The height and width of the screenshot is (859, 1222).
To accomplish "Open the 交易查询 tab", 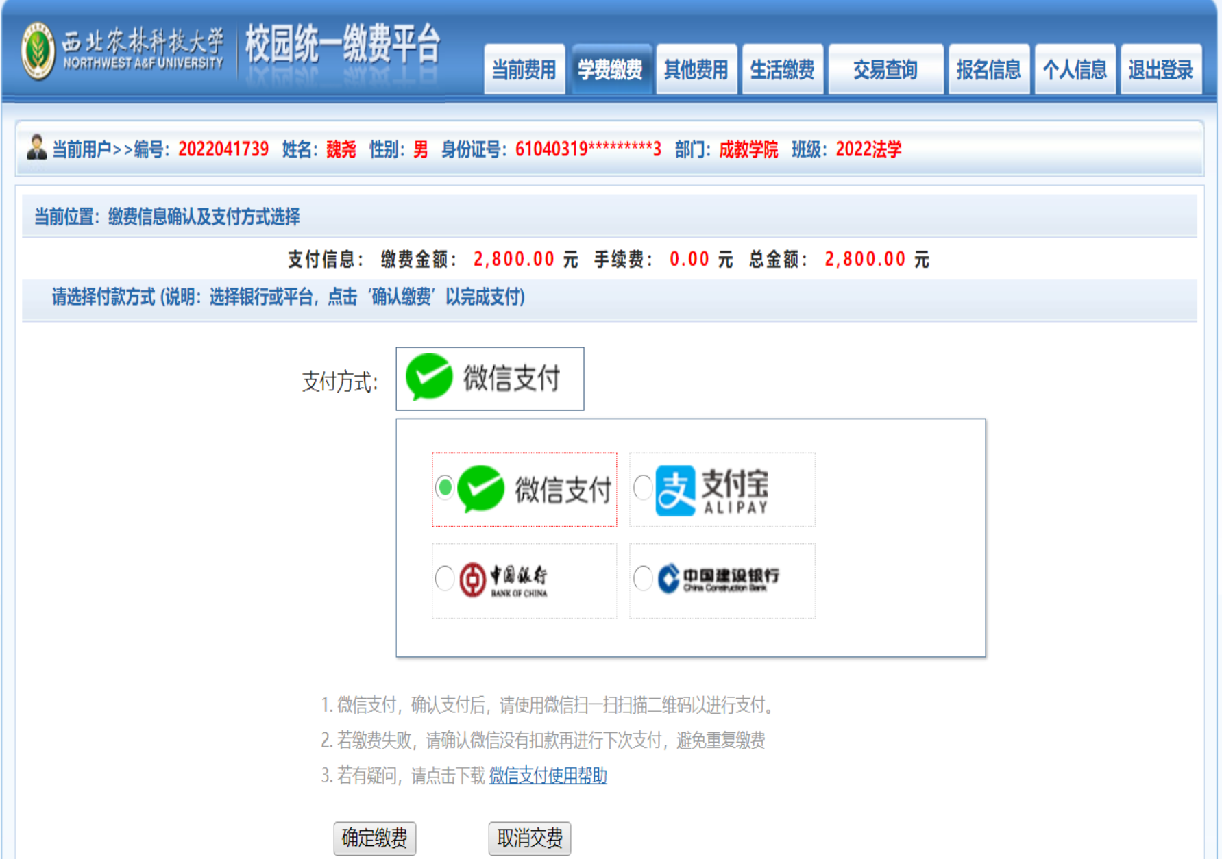I will (x=885, y=69).
